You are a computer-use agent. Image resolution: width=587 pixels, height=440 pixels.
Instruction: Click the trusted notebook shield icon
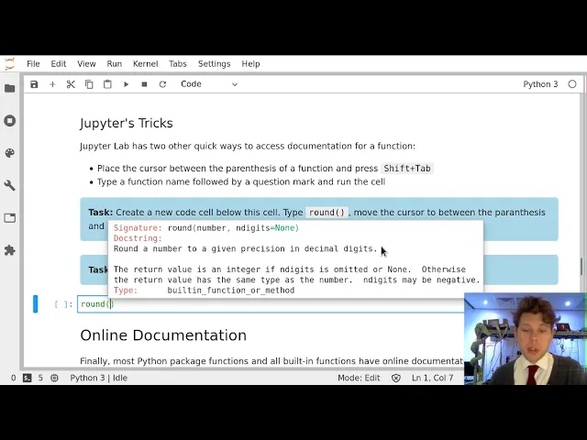(395, 379)
